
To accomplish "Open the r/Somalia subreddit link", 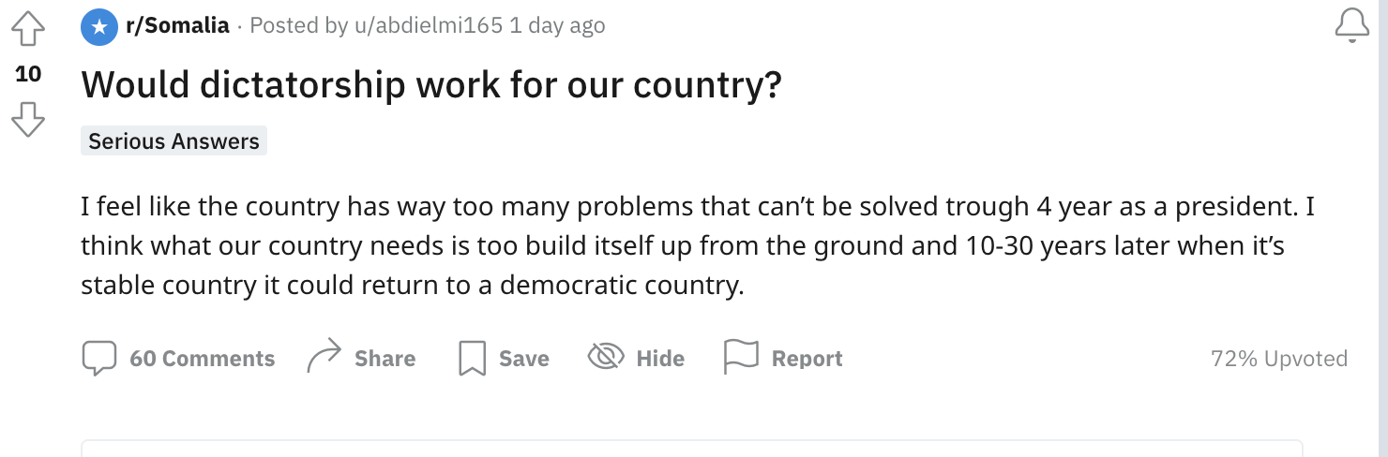I will pos(177,26).
